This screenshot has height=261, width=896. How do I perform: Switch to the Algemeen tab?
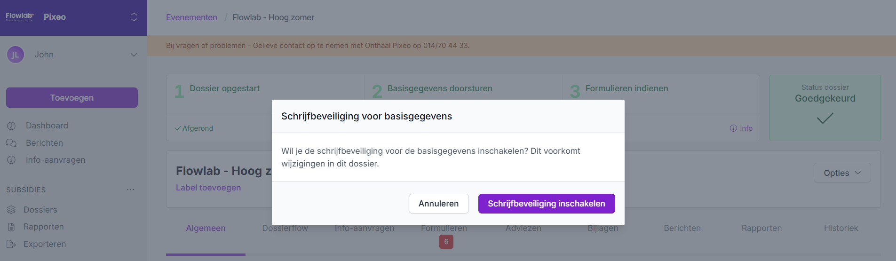pos(206,228)
